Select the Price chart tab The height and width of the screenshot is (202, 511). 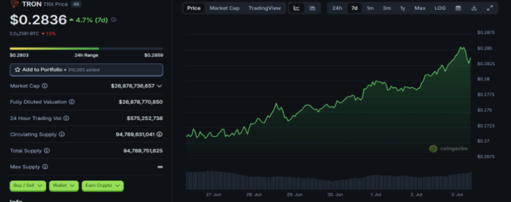click(194, 8)
